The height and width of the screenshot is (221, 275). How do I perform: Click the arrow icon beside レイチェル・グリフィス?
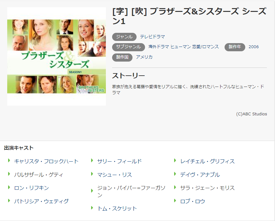click(x=175, y=160)
